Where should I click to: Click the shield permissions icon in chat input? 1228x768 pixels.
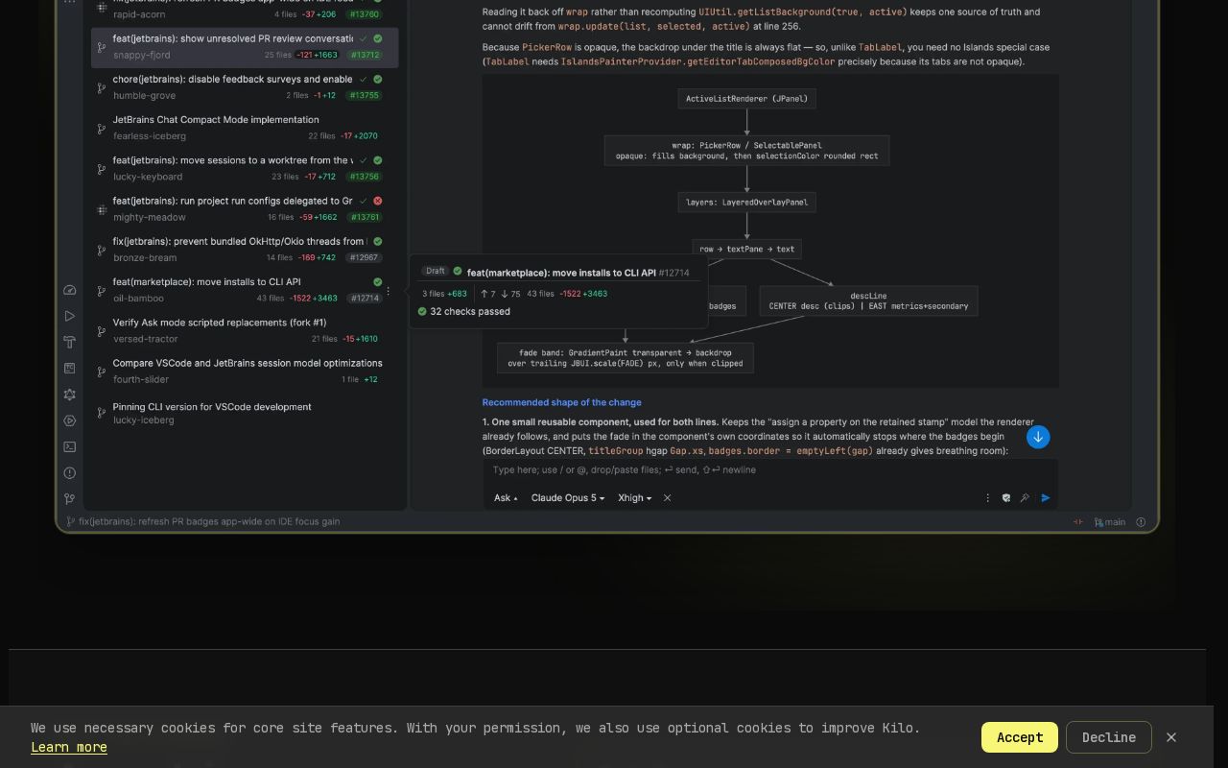coord(1005,497)
